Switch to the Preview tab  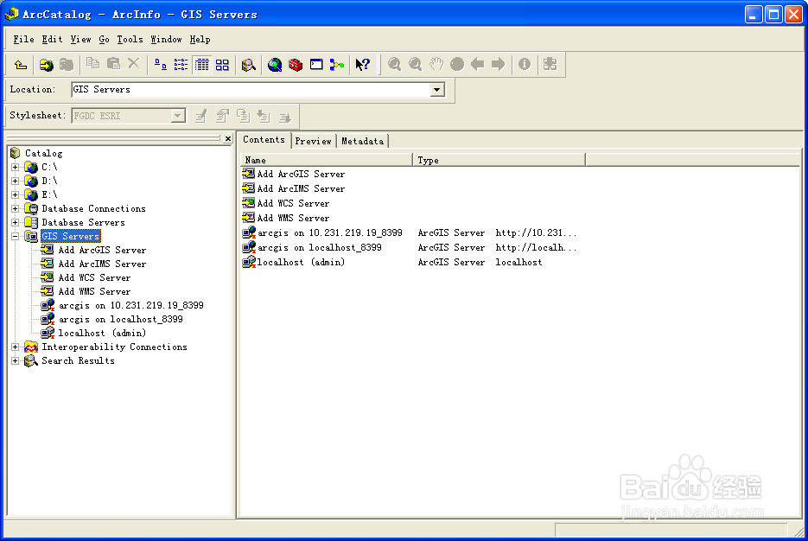coord(314,141)
